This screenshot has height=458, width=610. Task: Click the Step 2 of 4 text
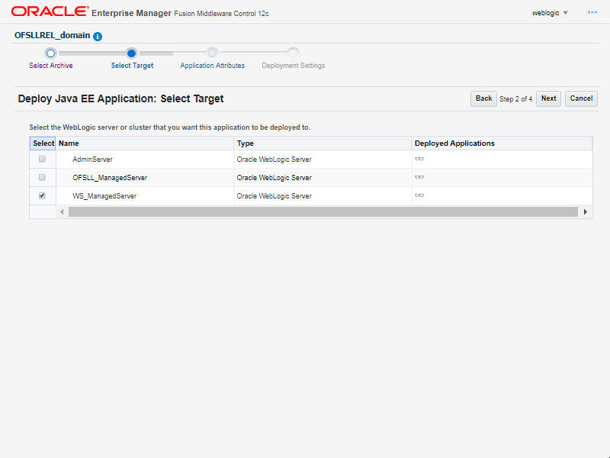coord(516,99)
